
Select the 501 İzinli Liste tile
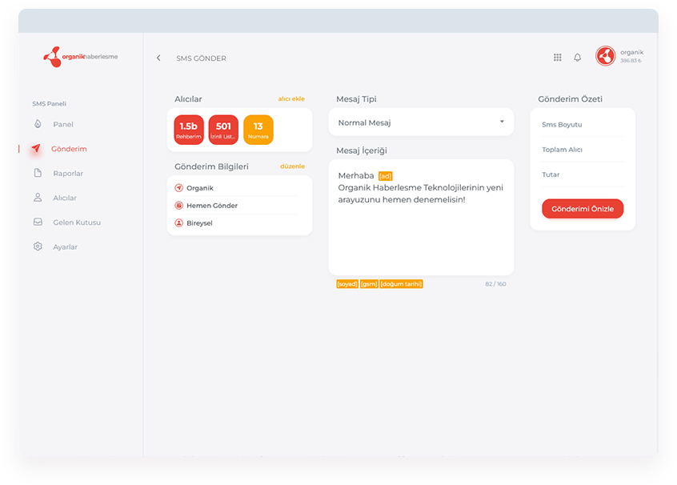click(223, 130)
